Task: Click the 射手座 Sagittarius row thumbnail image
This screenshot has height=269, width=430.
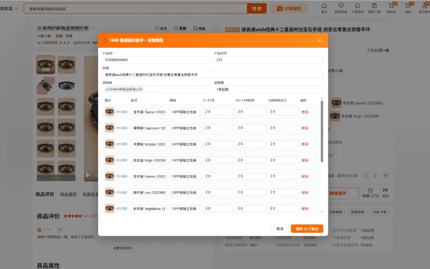Action: click(x=110, y=208)
